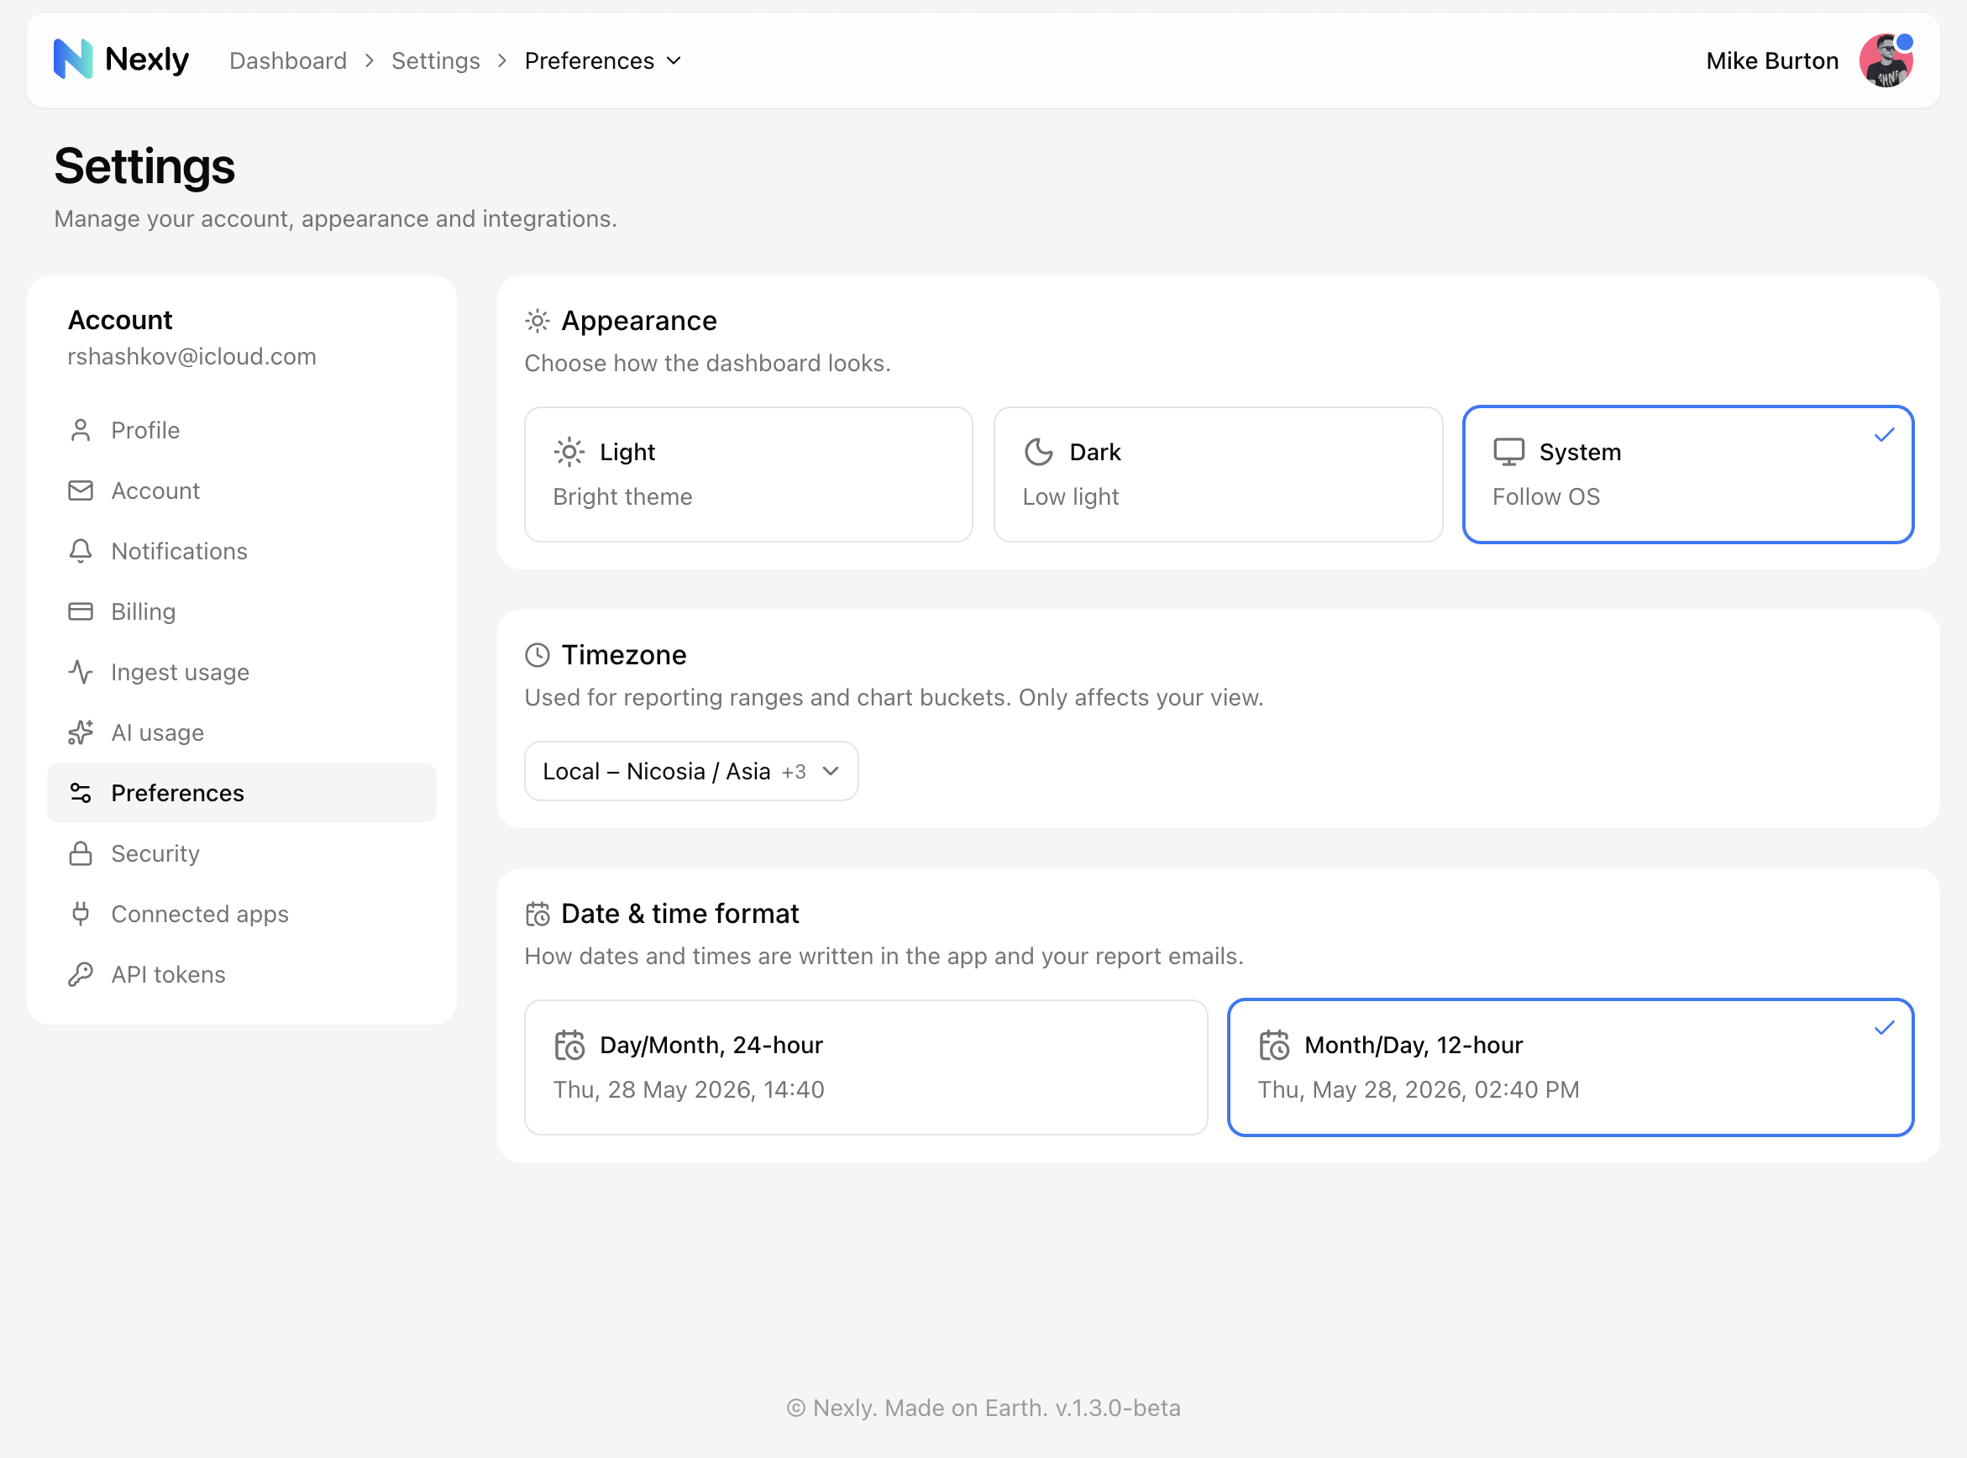Click the sun icon beside Appearance heading

(538, 320)
